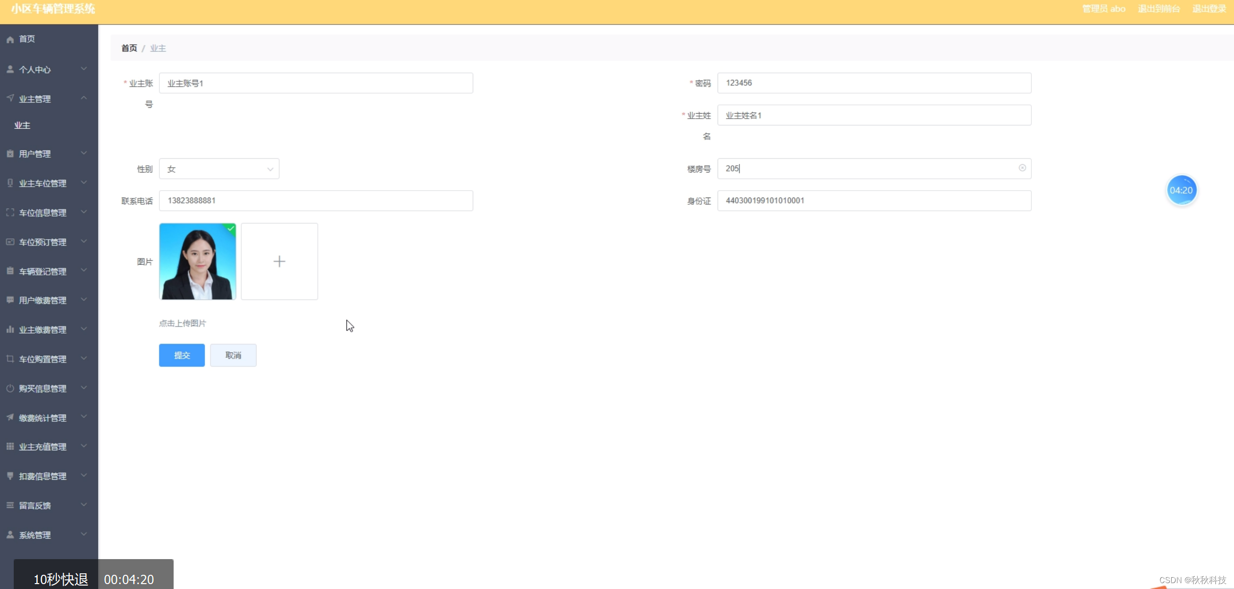Image resolution: width=1234 pixels, height=589 pixels.
Task: Click the 车位预订管理 sidebar icon
Action: tap(10, 242)
